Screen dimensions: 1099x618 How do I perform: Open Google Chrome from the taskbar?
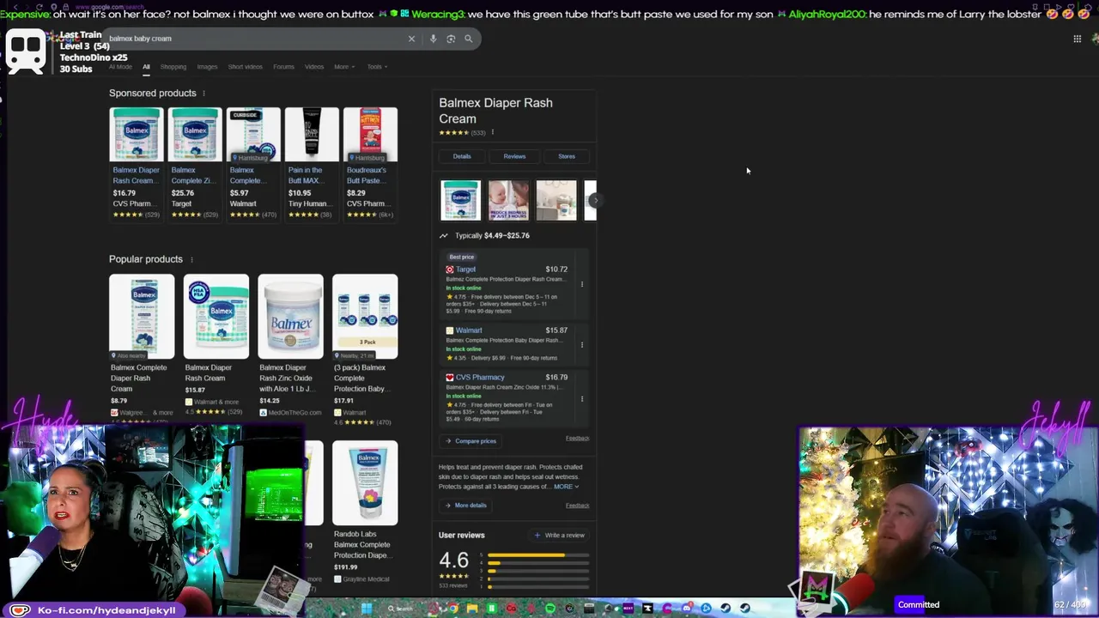coord(453,609)
